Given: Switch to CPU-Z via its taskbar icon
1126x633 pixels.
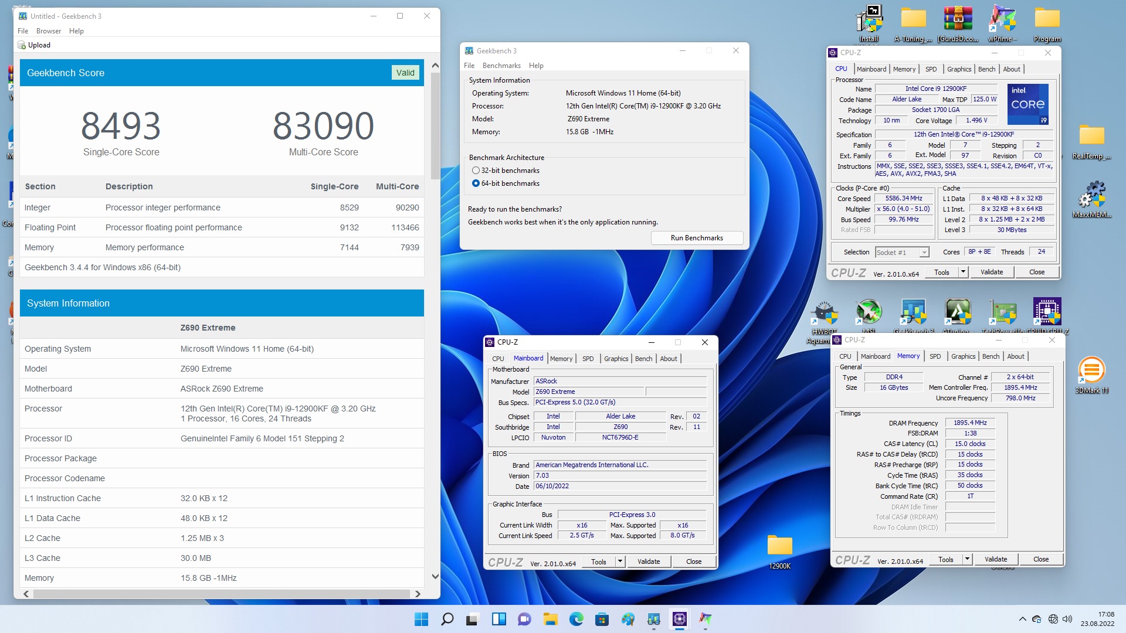Looking at the screenshot, I should 679,619.
